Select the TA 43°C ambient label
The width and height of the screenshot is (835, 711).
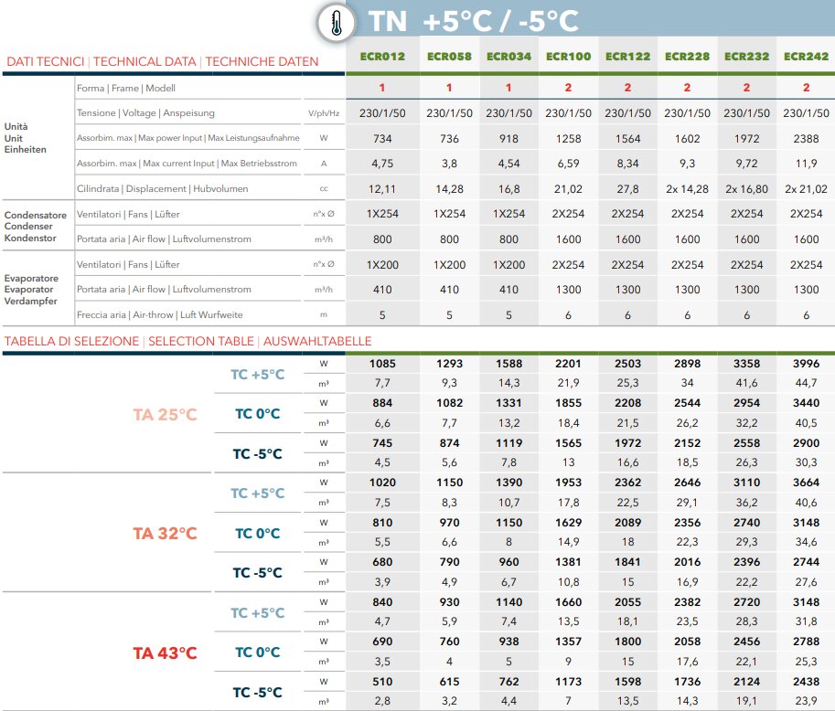(x=165, y=653)
